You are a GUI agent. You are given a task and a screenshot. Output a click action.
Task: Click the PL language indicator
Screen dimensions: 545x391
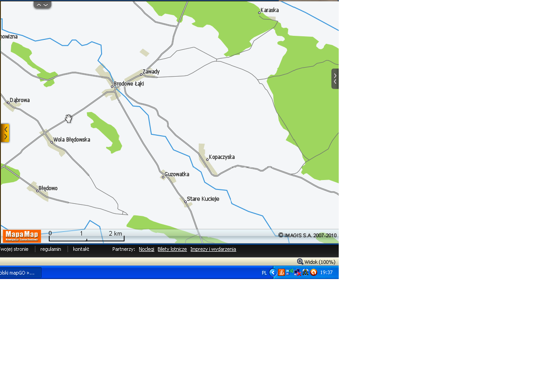click(x=264, y=273)
